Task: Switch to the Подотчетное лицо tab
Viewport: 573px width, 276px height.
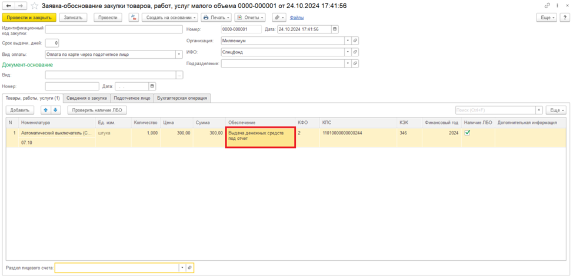Action: pos(132,98)
